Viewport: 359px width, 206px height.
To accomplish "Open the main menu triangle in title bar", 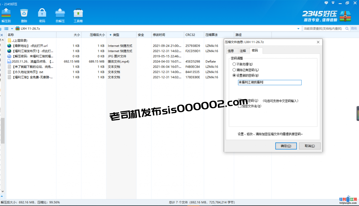I will pos(333,3).
